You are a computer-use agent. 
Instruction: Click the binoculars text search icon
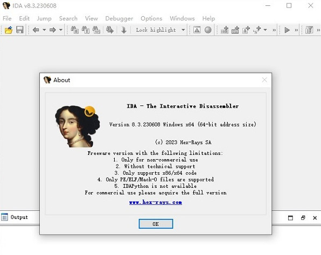[x=86, y=30]
